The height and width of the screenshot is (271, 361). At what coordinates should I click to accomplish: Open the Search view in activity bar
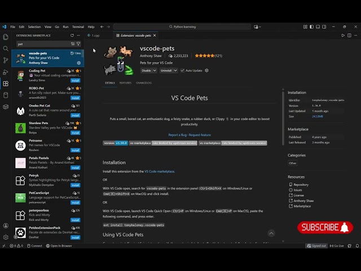click(6, 49)
